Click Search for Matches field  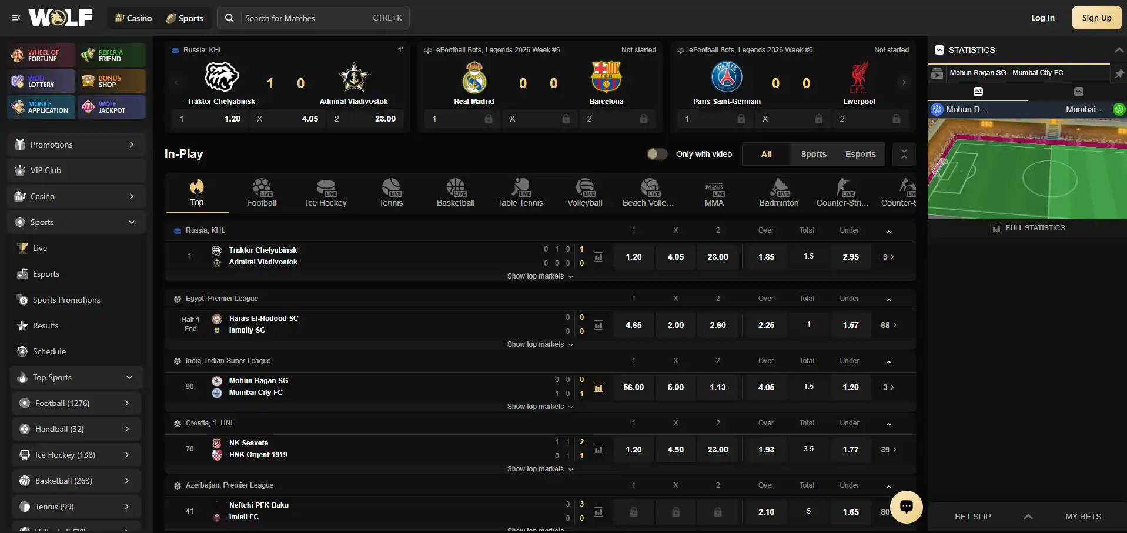click(313, 18)
